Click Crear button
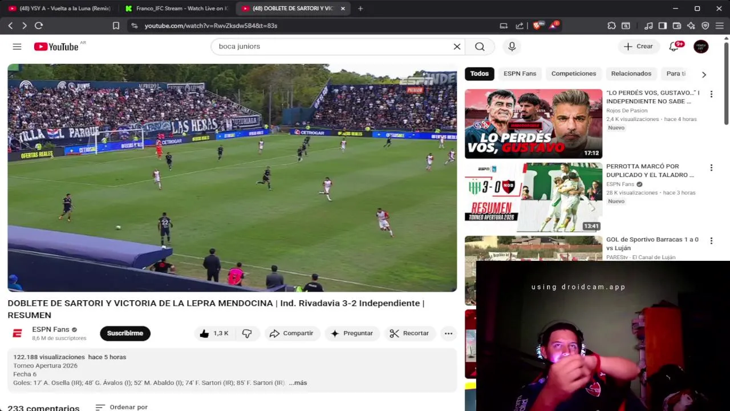This screenshot has height=411, width=730. [x=638, y=47]
